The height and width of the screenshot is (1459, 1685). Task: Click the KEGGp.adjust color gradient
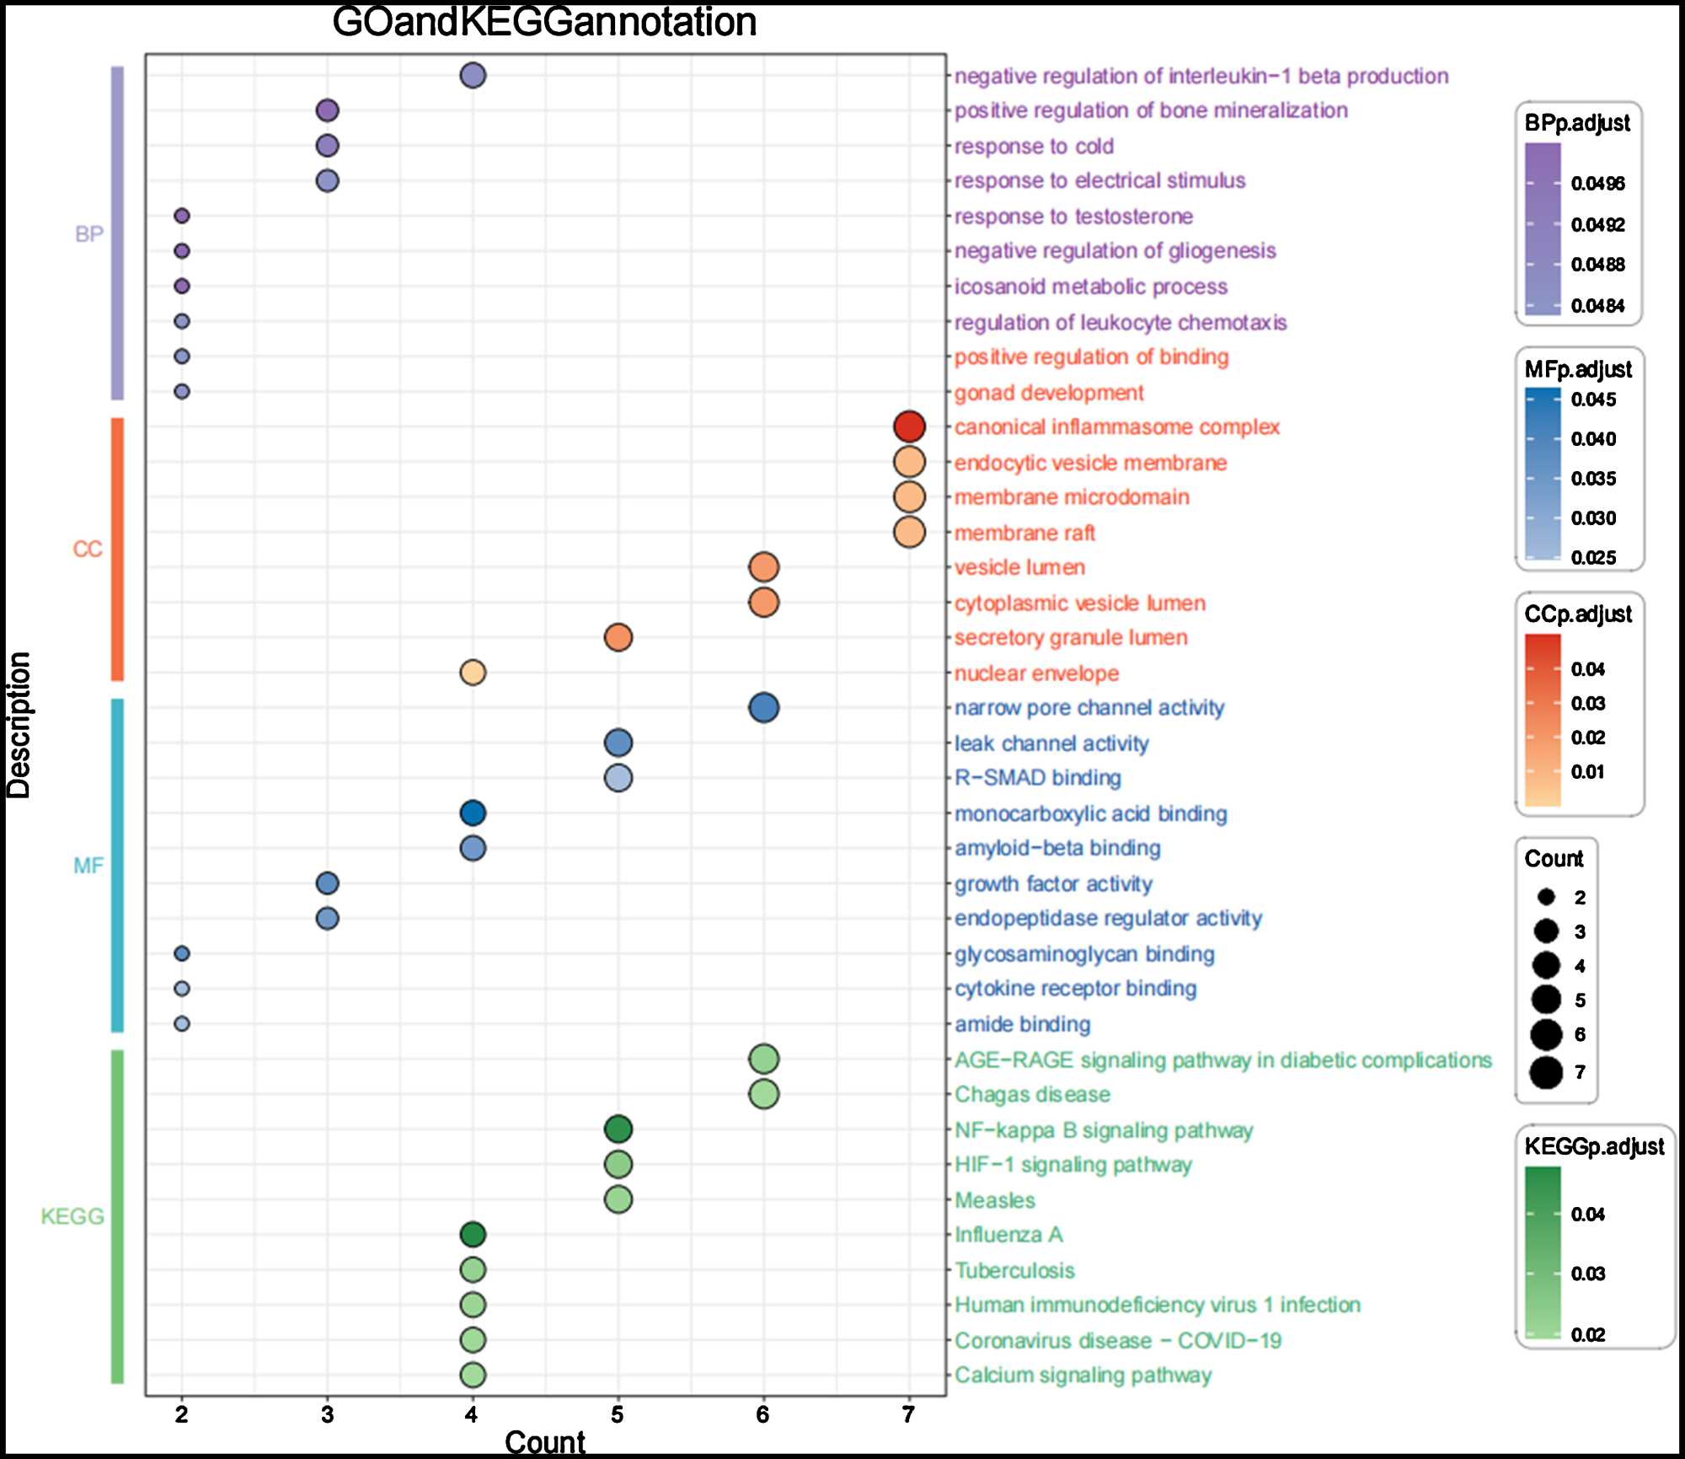pyautogui.click(x=1542, y=1252)
